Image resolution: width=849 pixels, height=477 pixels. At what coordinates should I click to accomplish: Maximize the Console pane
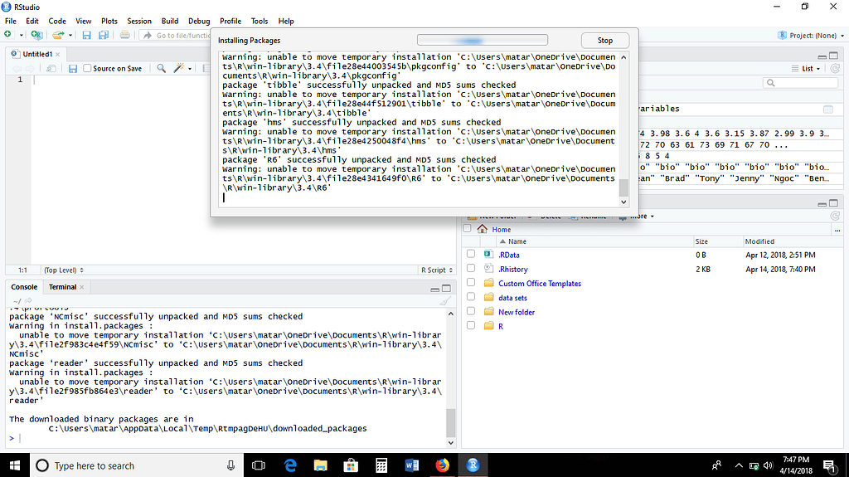click(x=446, y=288)
